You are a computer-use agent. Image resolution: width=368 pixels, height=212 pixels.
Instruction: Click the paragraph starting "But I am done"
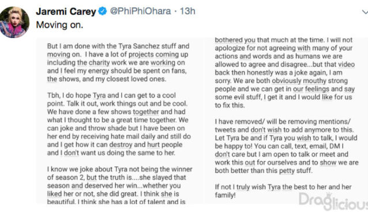(x=118, y=63)
